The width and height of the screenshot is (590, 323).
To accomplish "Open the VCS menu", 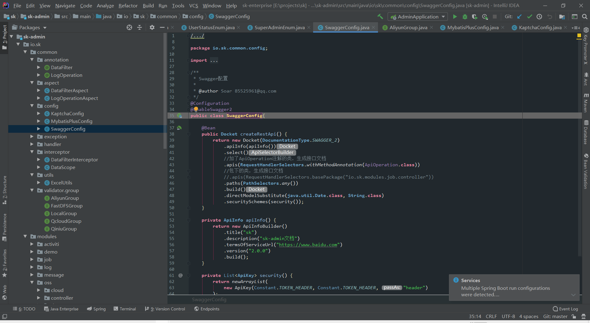I will (194, 6).
